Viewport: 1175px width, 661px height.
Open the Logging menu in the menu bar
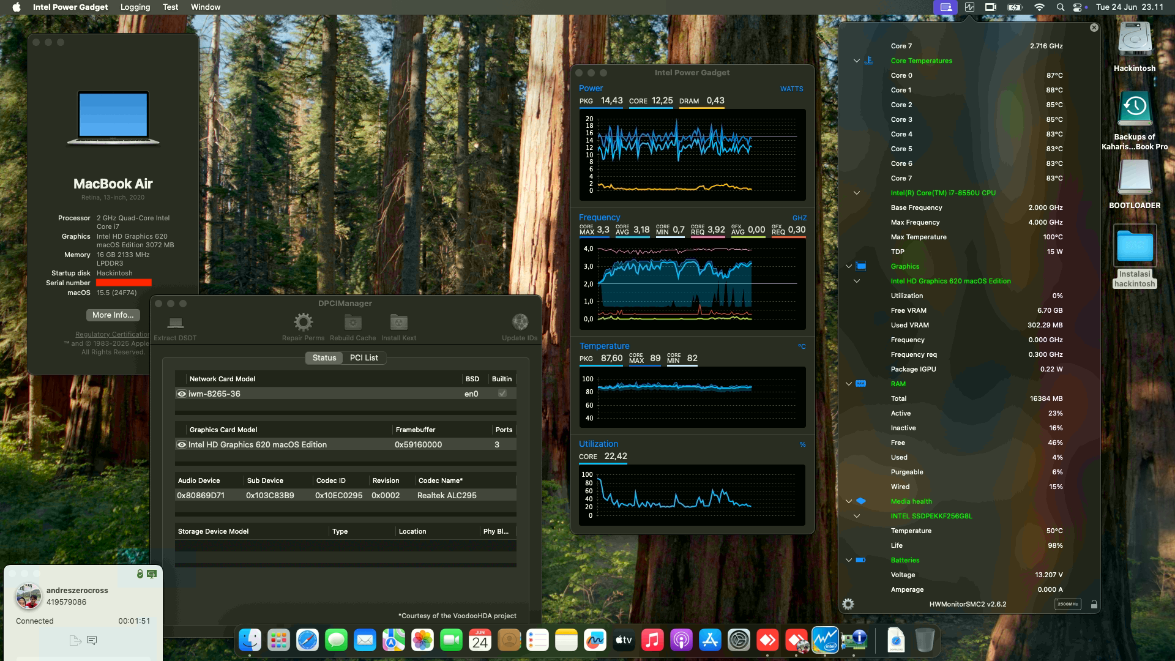pyautogui.click(x=135, y=7)
